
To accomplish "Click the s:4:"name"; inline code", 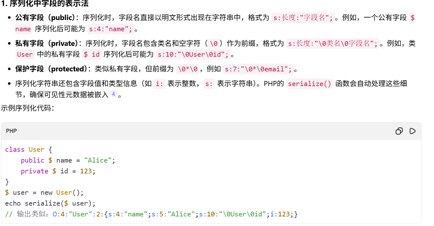I will tap(110, 29).
